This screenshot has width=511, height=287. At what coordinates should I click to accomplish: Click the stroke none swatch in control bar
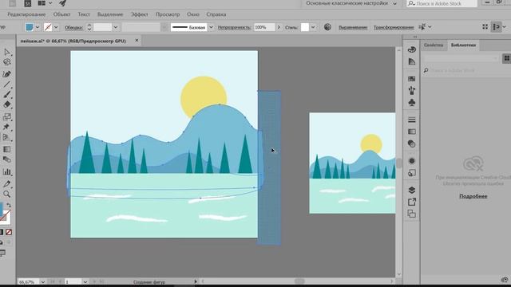coord(48,27)
